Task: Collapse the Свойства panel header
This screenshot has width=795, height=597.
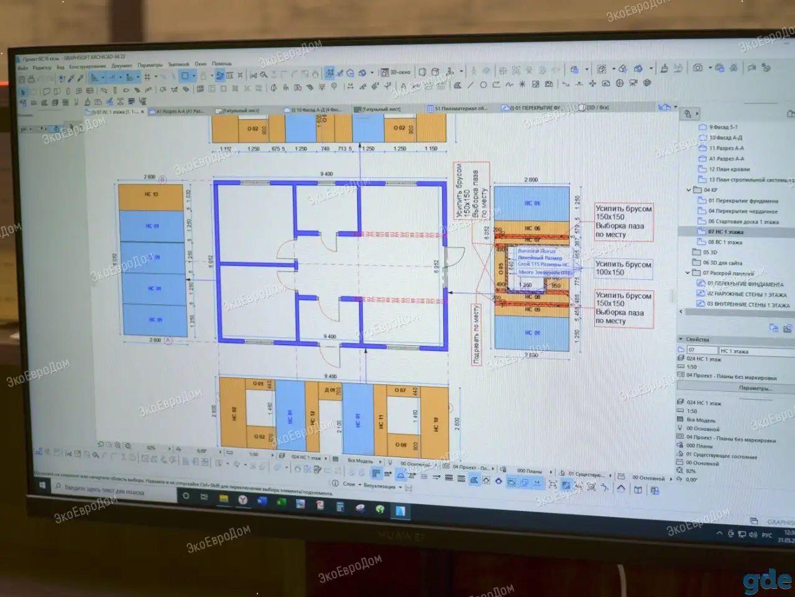Action: 682,340
